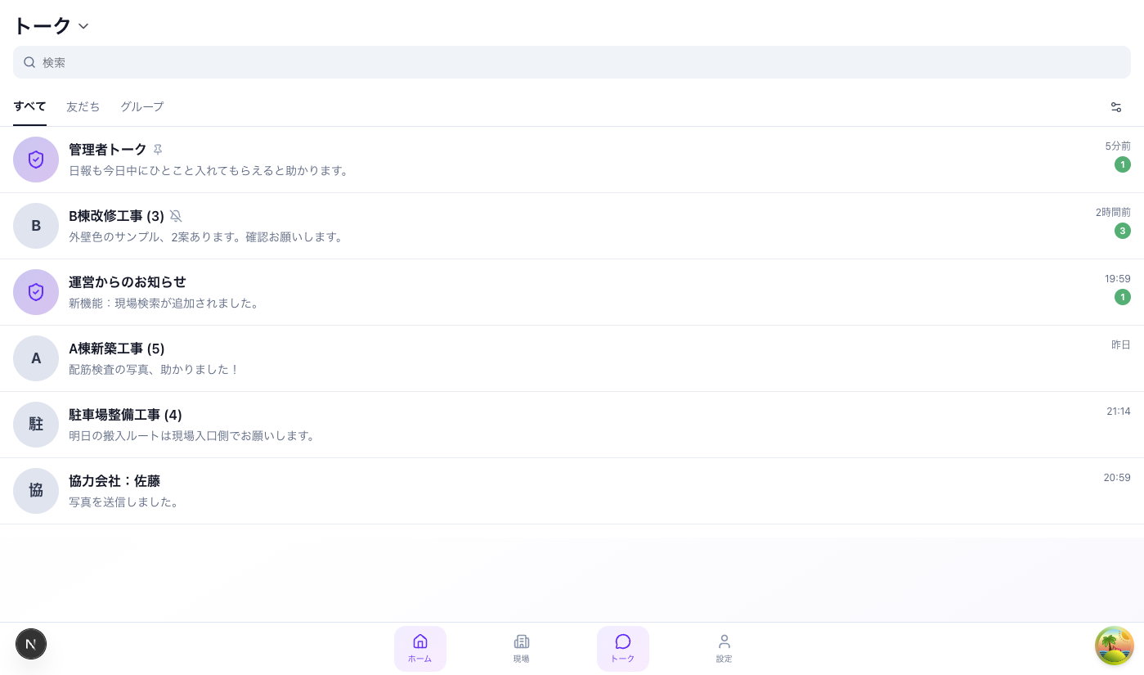
Task: Toggle to the グループ filter
Action: click(141, 107)
